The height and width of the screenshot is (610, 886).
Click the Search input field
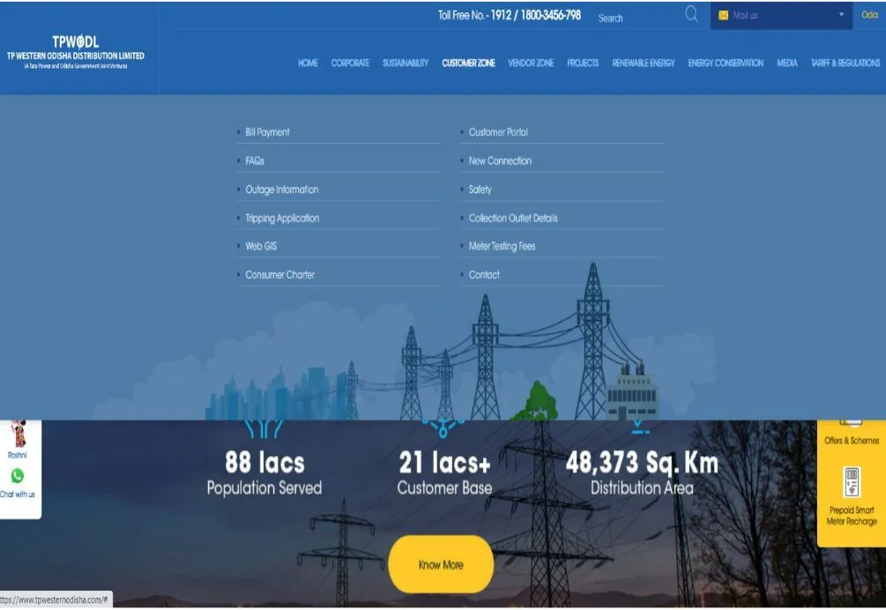point(637,18)
